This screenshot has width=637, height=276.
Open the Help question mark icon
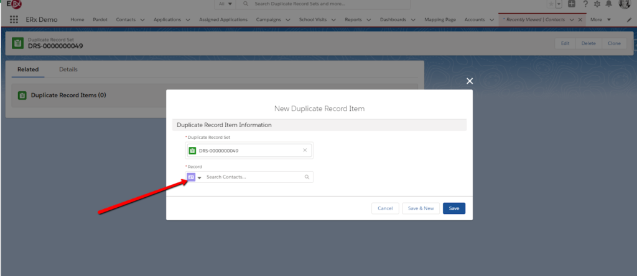(585, 4)
